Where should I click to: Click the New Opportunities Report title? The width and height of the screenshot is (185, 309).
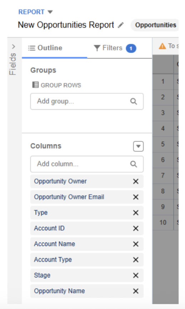click(x=66, y=25)
